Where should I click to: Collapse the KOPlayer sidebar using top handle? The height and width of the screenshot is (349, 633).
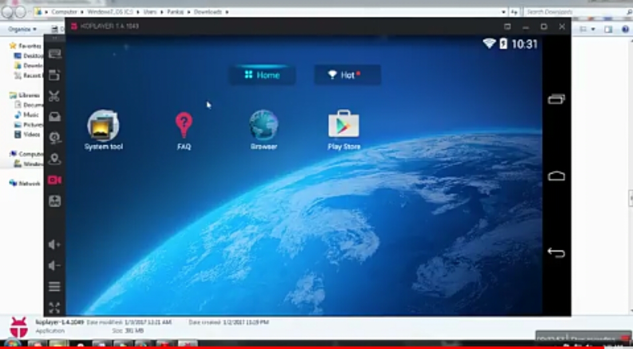pyautogui.click(x=54, y=38)
